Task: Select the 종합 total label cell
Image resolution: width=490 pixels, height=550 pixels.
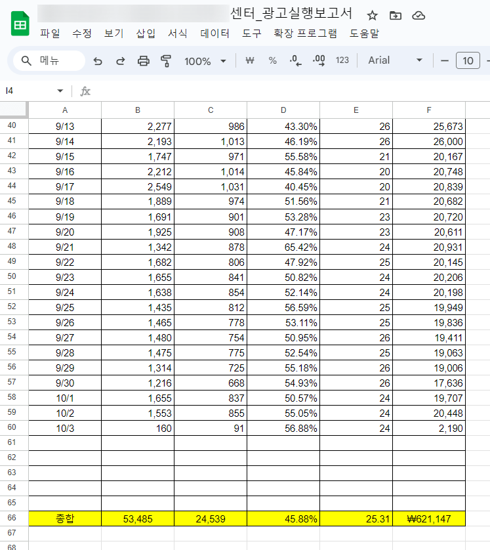Action: 65,518
